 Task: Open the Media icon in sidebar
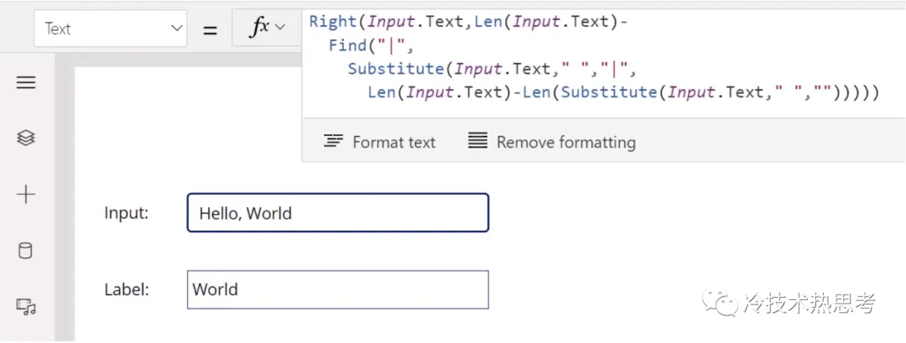[26, 307]
